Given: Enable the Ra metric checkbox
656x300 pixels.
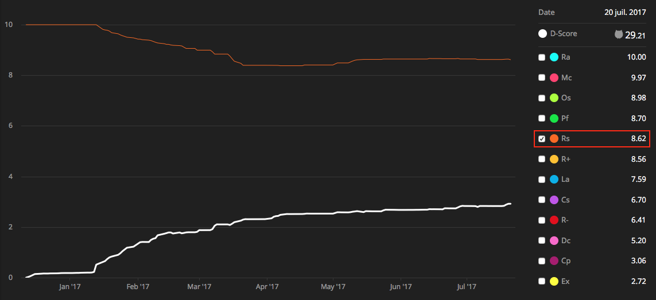Looking at the screenshot, I should (x=542, y=57).
